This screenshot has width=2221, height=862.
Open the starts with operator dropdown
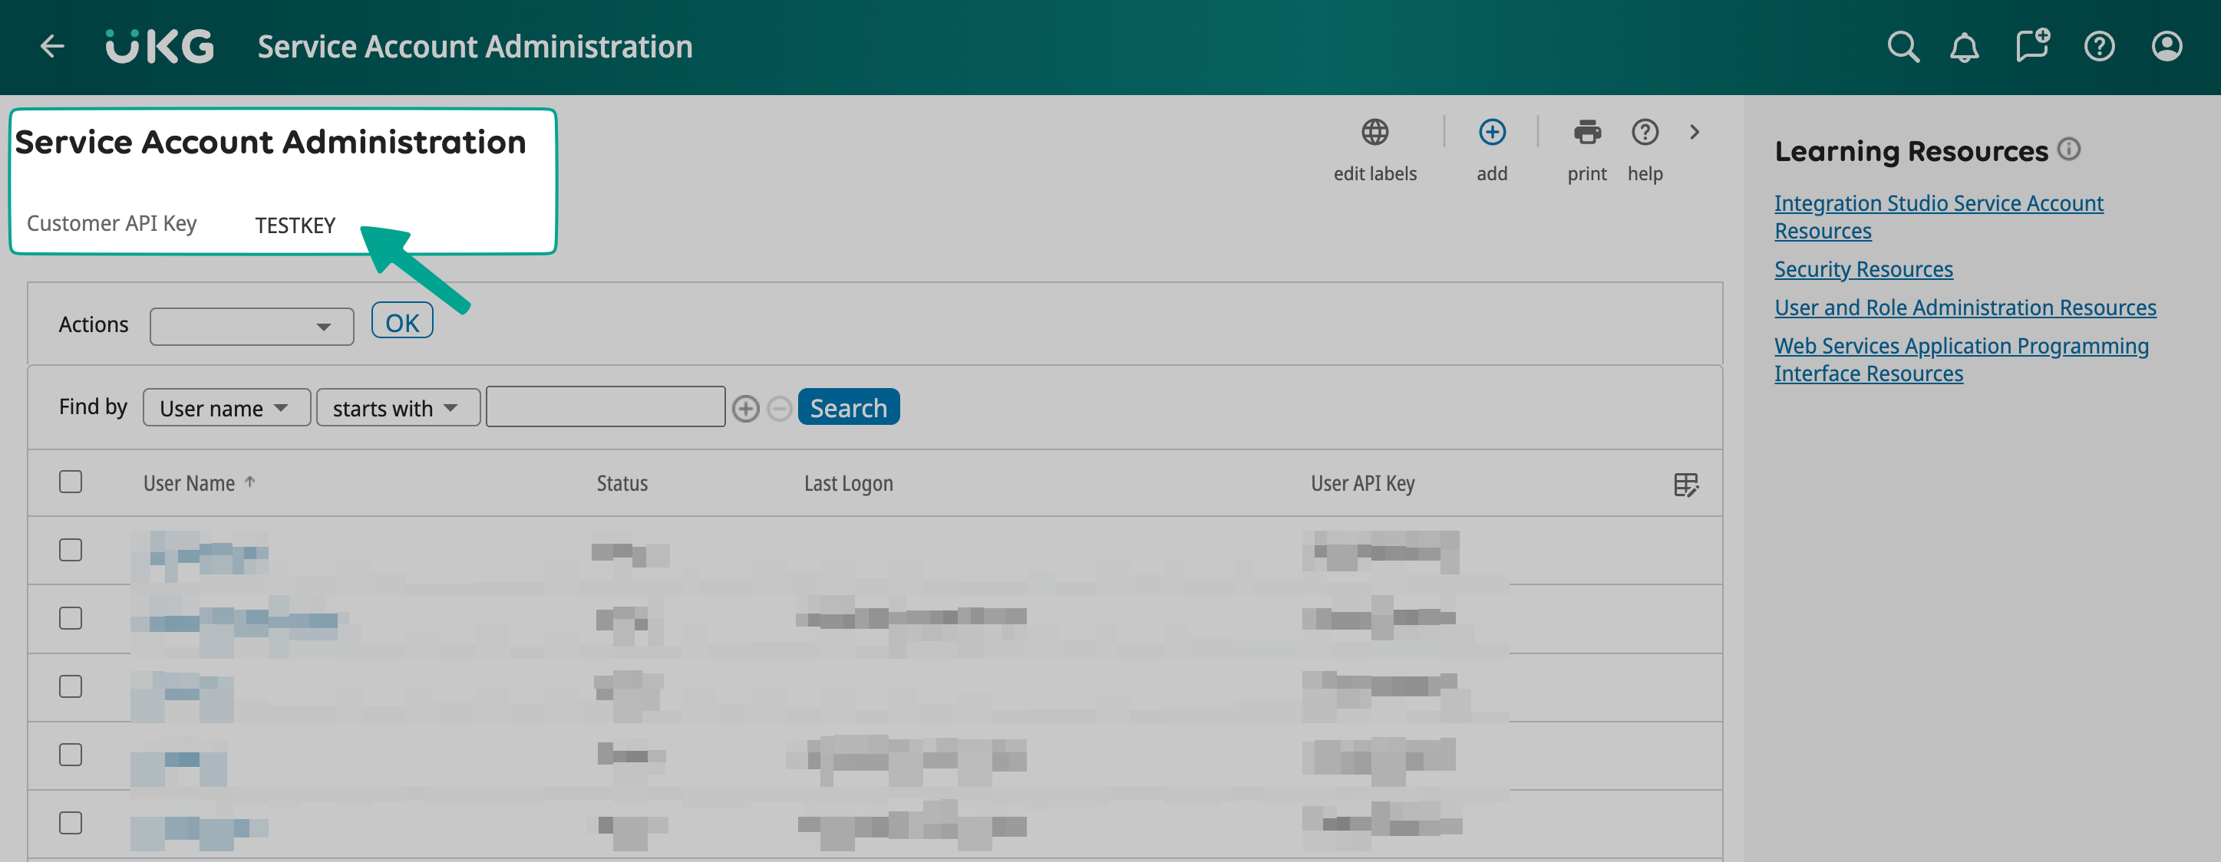(398, 408)
